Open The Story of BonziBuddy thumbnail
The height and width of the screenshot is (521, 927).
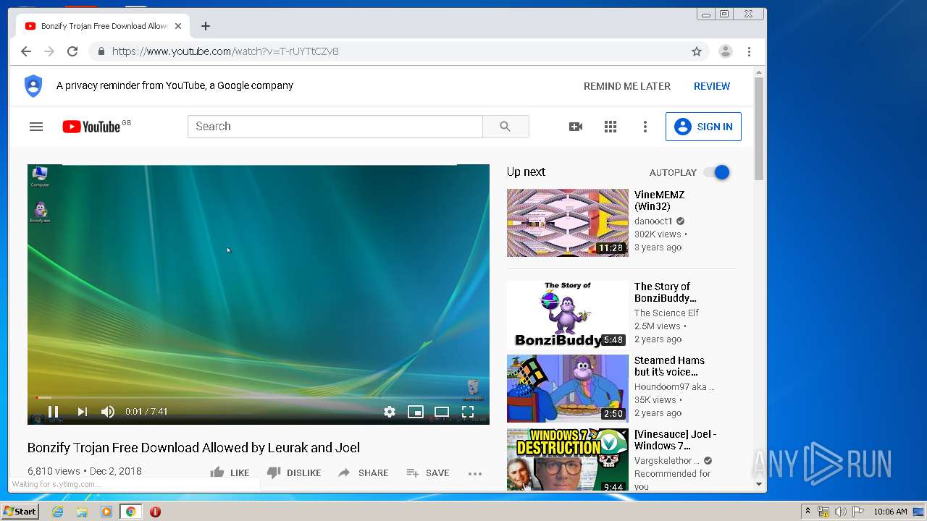click(x=568, y=315)
